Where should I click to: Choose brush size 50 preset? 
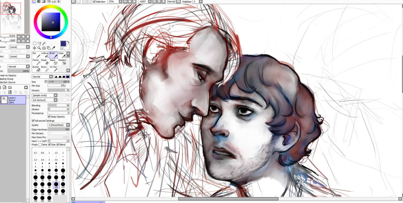(x=63, y=178)
